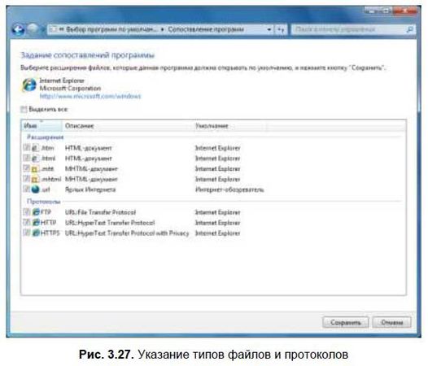Collapse the 'Протоколы' group

tap(44, 202)
